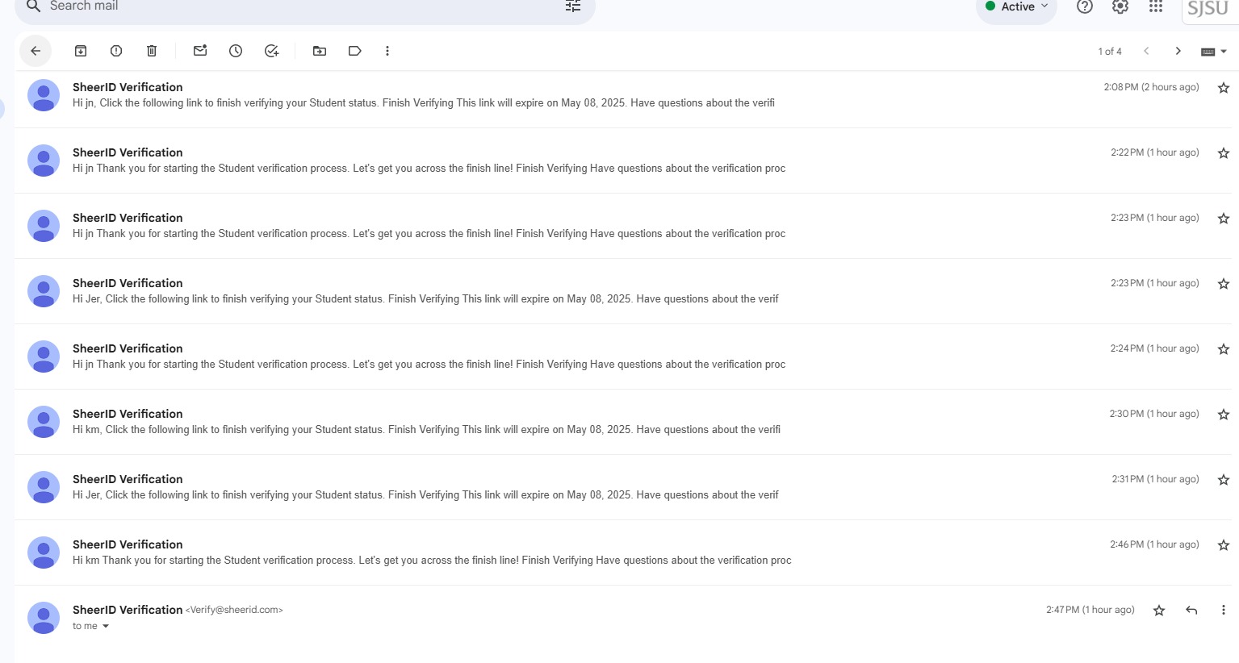Screen dimensions: 1239x663
Task: Open the Active status dropdown
Action: [x=1016, y=7]
